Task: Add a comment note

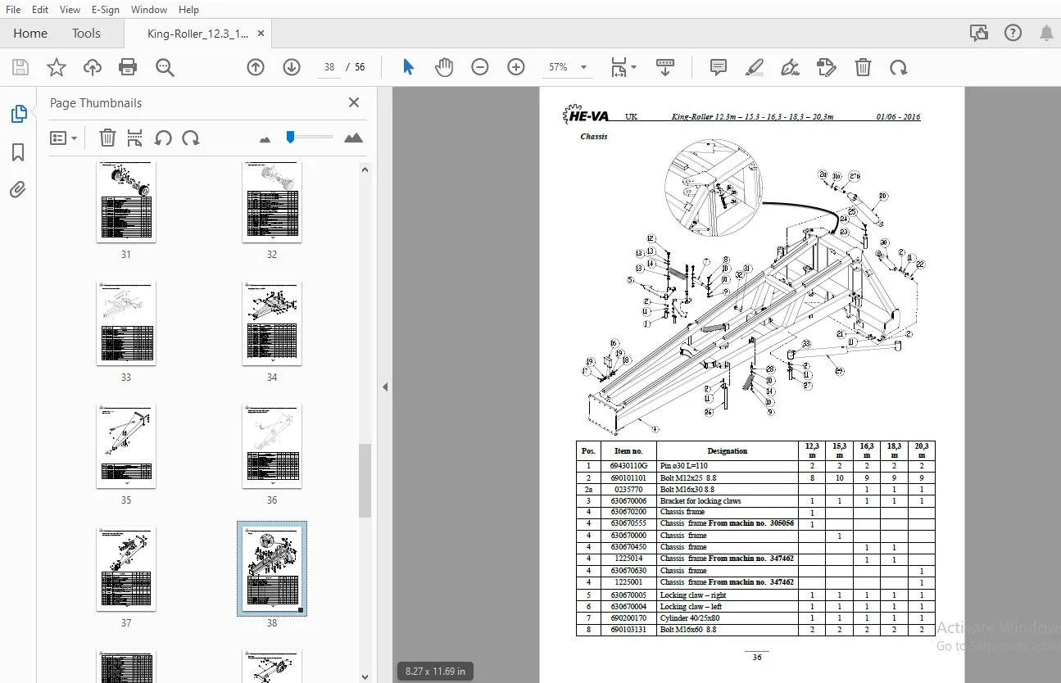Action: tap(719, 67)
